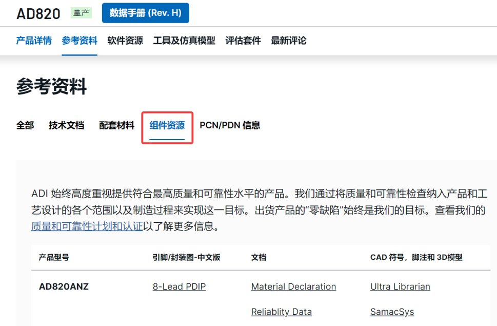View the 评估套件 tab
The width and height of the screenshot is (497, 326).
[x=243, y=41]
